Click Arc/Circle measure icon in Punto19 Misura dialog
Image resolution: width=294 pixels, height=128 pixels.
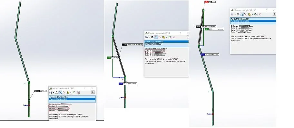(x=232, y=14)
